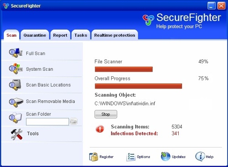This screenshot has height=167, width=228.
Task: Click the Register padlock icon
Action: pyautogui.click(x=93, y=157)
